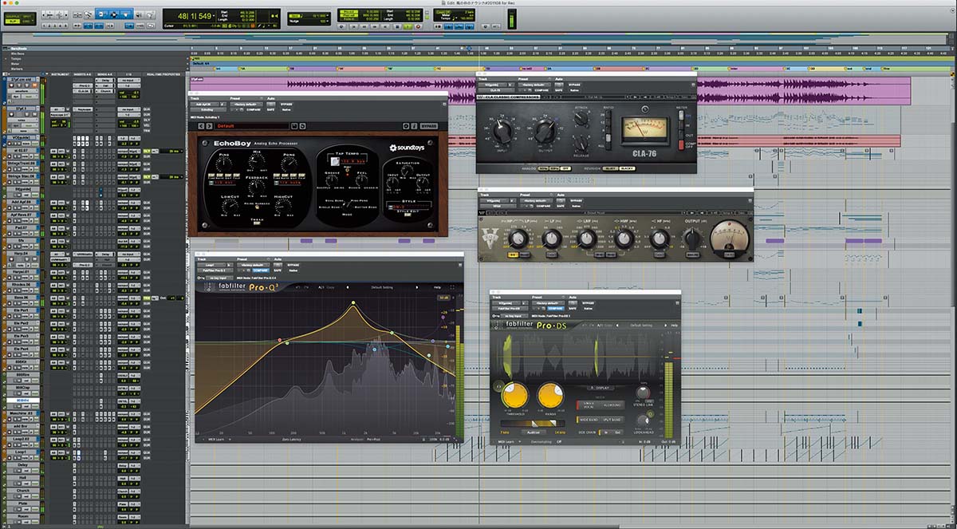This screenshot has width=957, height=529.
Task: Click COMPARE in the Pro-Q 3 window header
Action: pos(262,270)
